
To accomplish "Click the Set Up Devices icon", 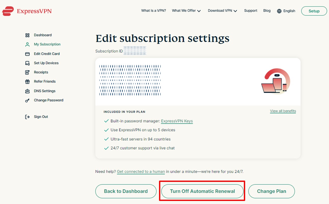I will [x=27, y=63].
